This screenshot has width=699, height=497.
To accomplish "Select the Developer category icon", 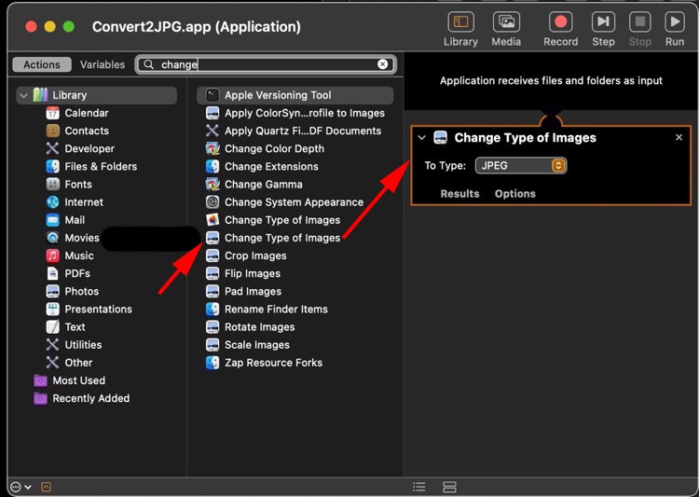I will 52,148.
